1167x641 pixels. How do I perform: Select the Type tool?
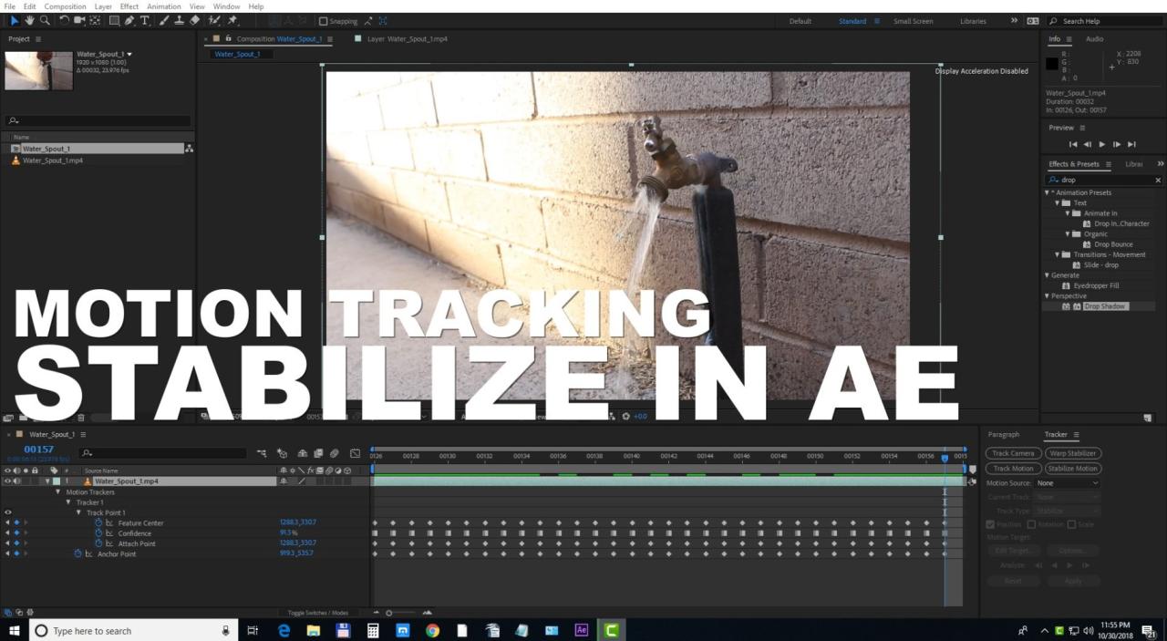point(144,20)
